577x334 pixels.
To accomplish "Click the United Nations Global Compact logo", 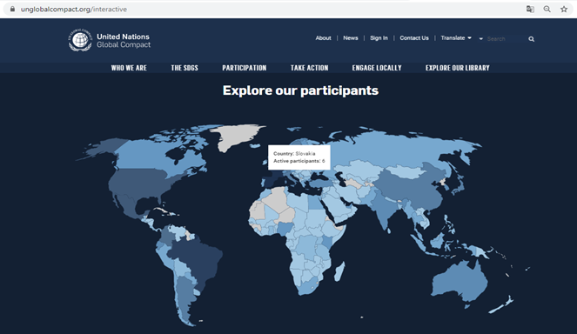I will [x=110, y=40].
